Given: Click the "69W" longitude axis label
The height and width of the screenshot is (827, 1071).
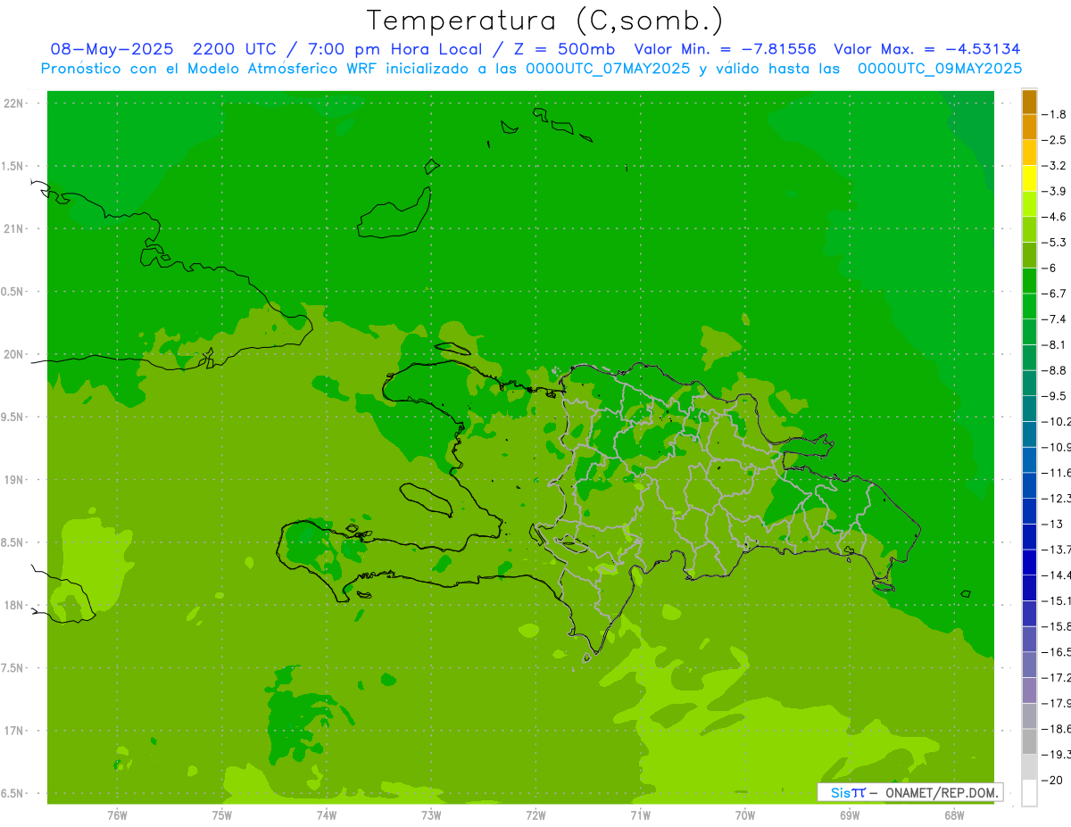Looking at the screenshot, I should point(850,815).
